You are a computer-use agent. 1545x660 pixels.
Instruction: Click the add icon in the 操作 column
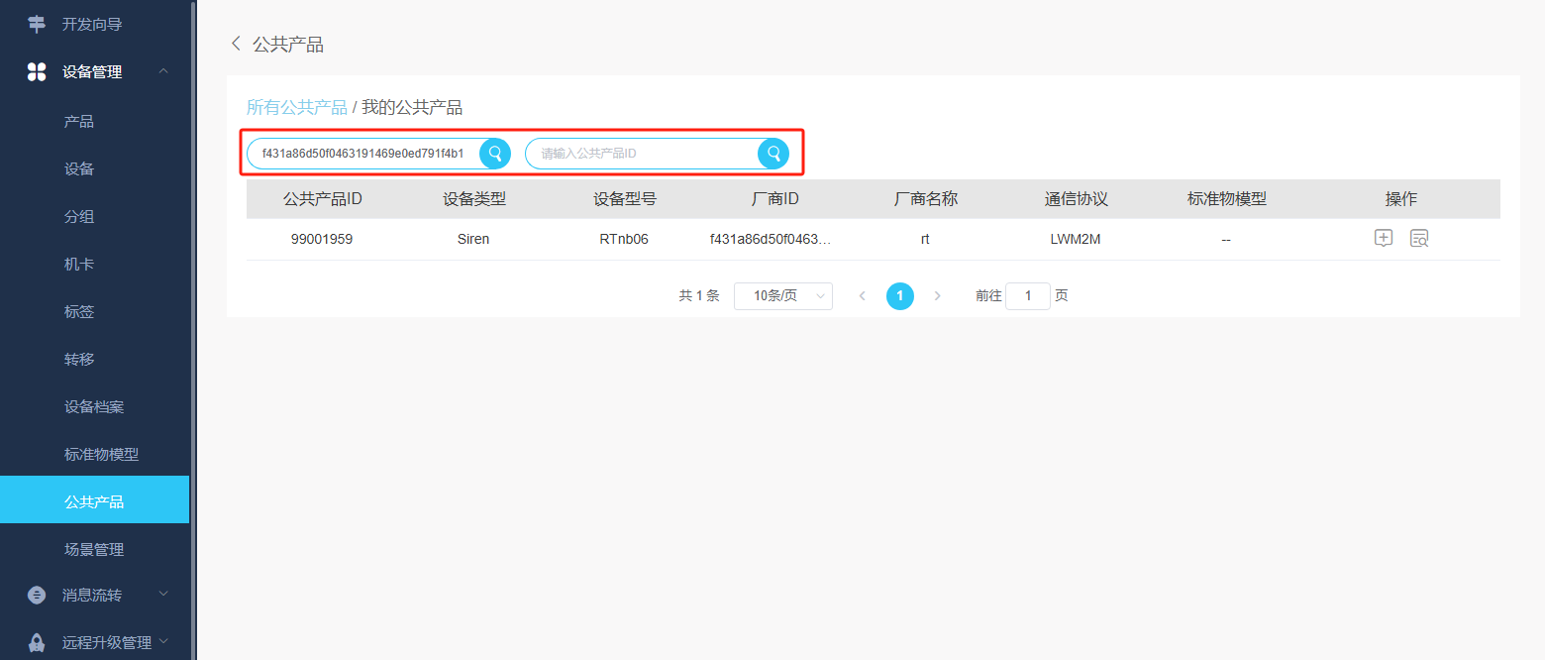(1384, 238)
